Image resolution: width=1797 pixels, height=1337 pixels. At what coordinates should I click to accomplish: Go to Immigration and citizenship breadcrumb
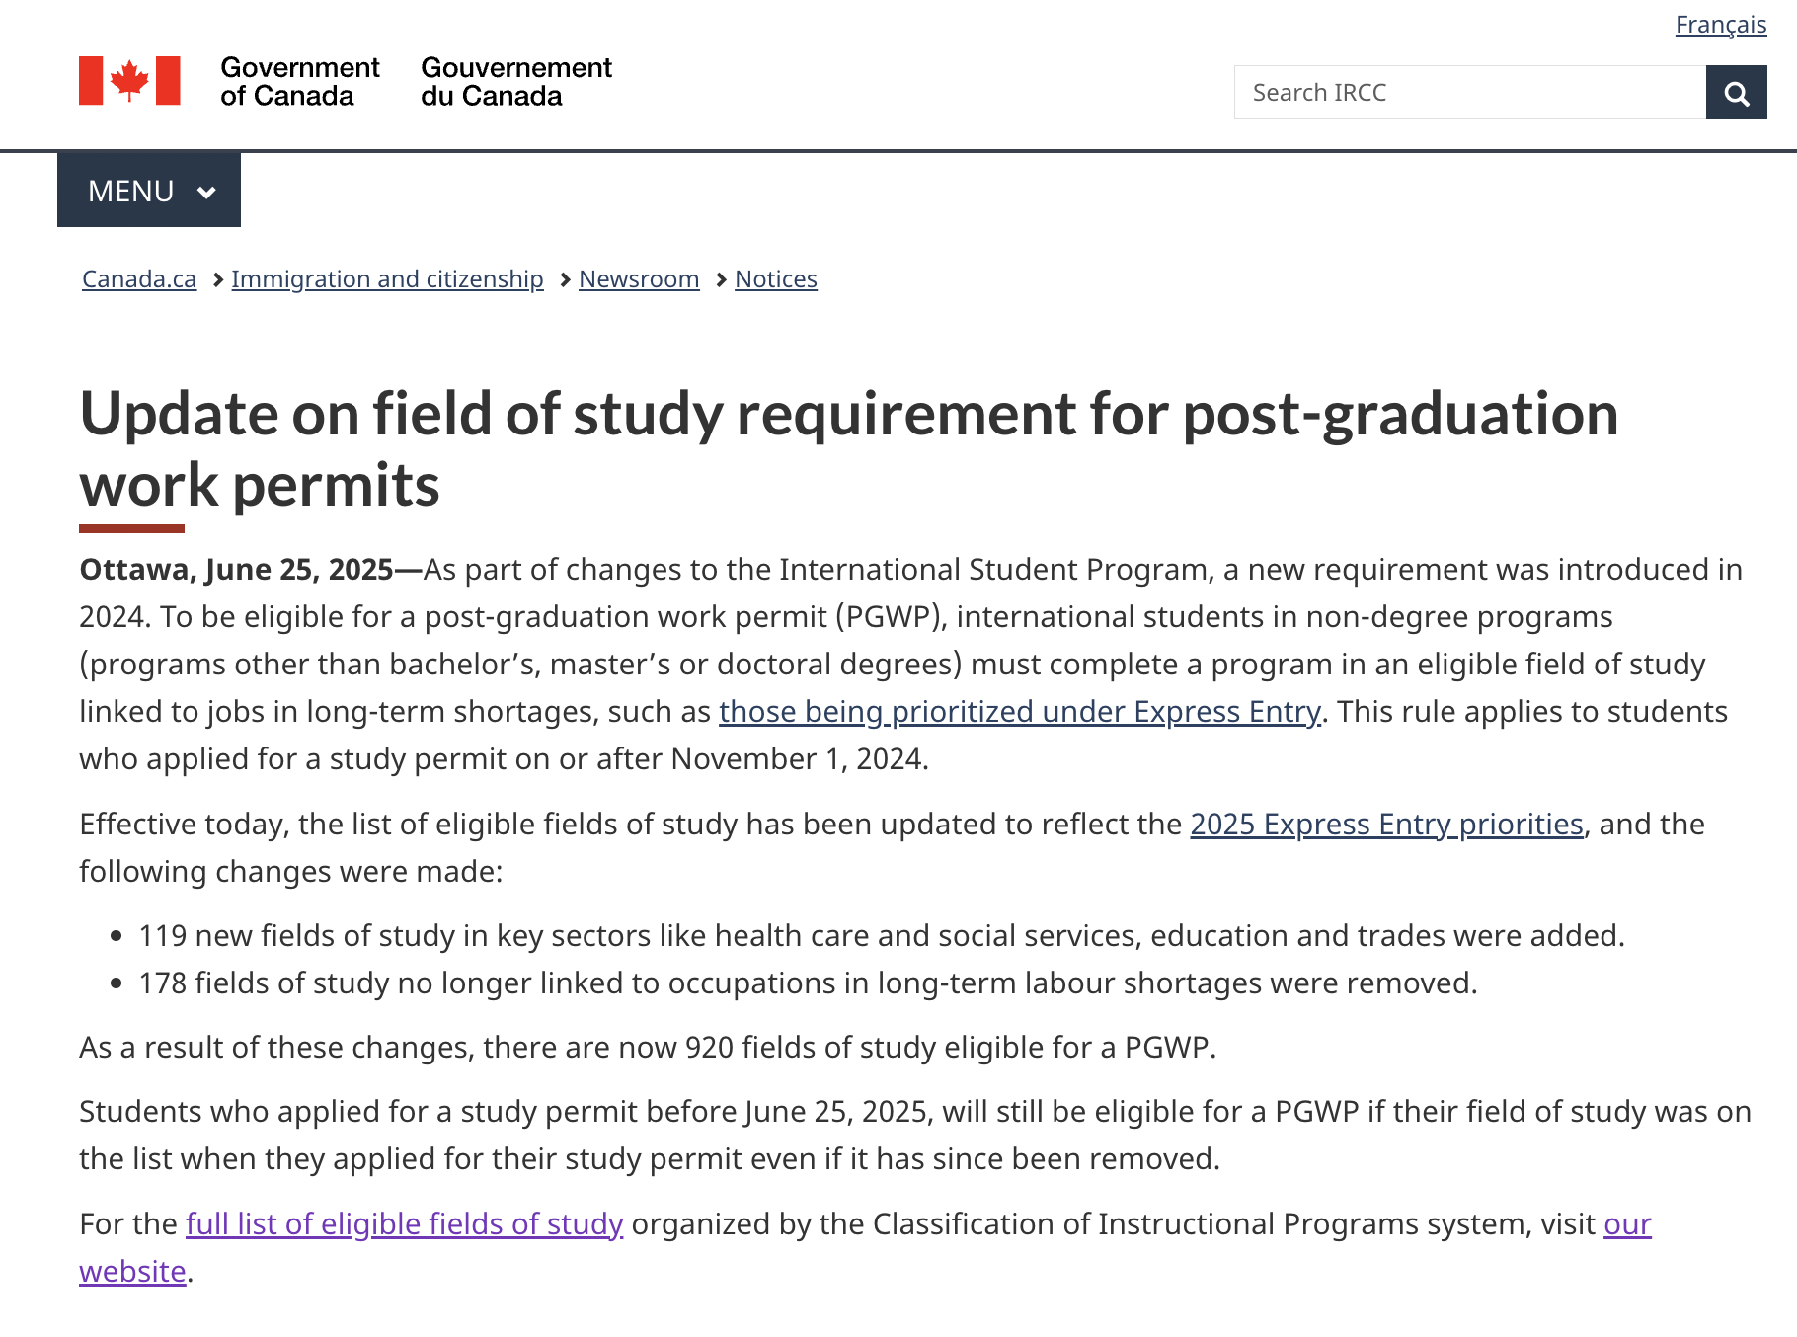pos(387,279)
